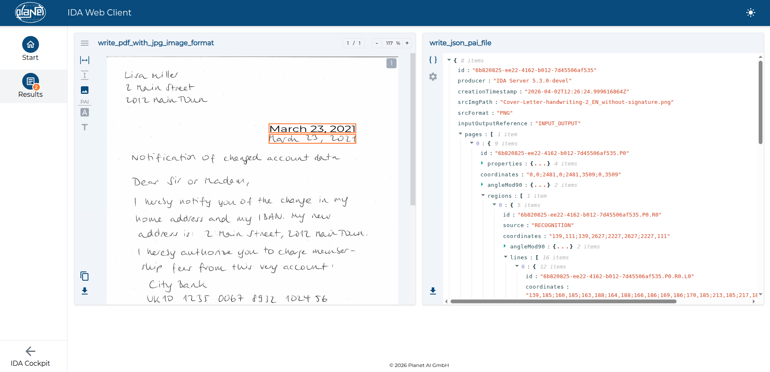Image resolution: width=770 pixels, height=372 pixels.
Task: Click the 'T' text tool icon
Action: tap(85, 127)
